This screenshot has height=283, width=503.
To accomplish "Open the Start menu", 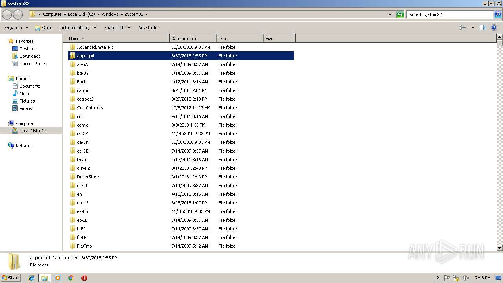I will point(11,277).
